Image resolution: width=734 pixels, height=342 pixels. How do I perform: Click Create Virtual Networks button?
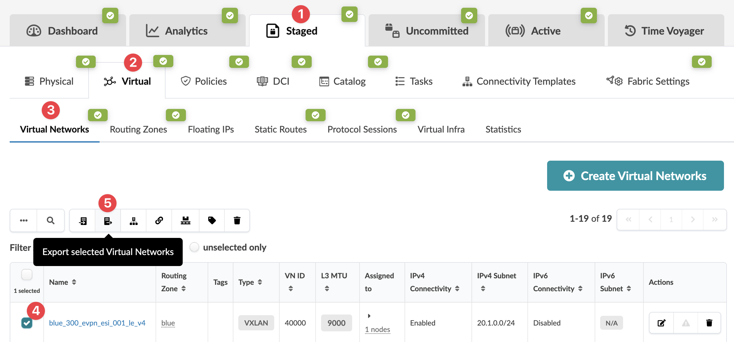635,176
